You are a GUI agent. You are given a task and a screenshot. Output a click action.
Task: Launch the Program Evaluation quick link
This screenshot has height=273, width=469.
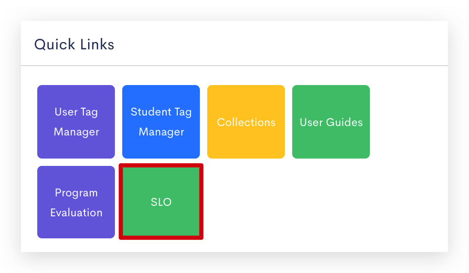[x=76, y=202]
